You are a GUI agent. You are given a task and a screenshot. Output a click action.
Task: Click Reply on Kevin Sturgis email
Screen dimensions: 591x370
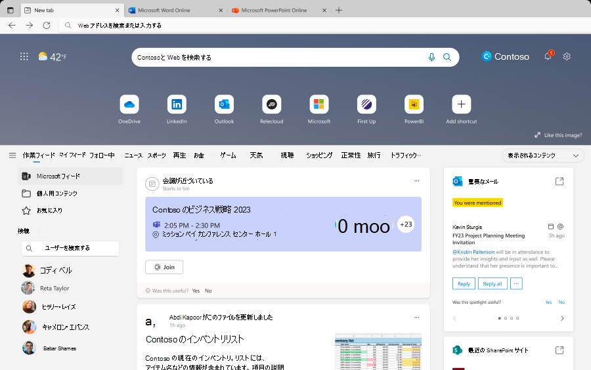click(464, 283)
